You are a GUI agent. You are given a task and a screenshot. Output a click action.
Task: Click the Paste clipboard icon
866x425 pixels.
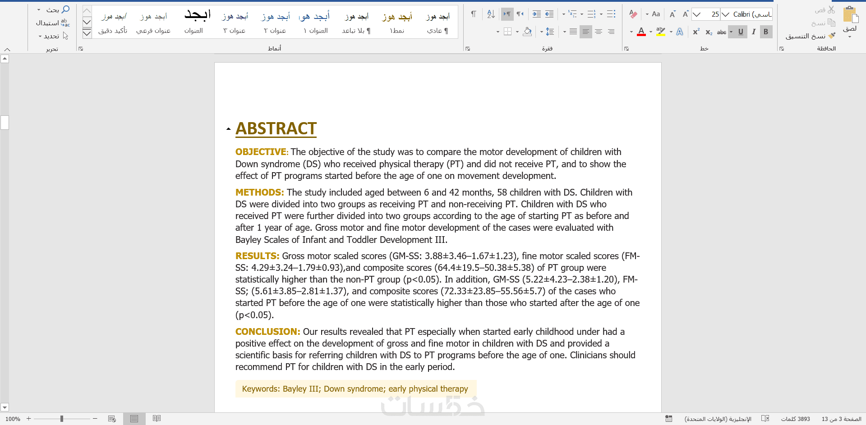click(850, 15)
